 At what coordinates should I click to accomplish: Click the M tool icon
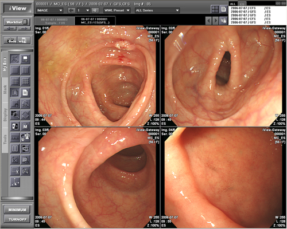tap(25, 126)
